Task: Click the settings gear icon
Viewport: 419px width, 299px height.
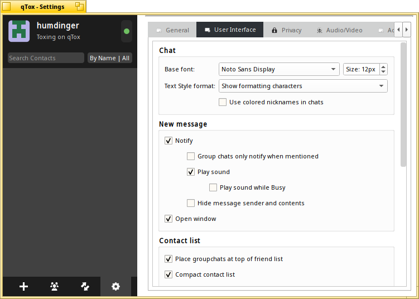Action: pos(115,286)
